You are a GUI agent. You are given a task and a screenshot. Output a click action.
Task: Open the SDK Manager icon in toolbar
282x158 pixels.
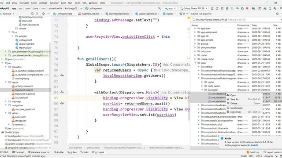pyautogui.click(x=275, y=8)
